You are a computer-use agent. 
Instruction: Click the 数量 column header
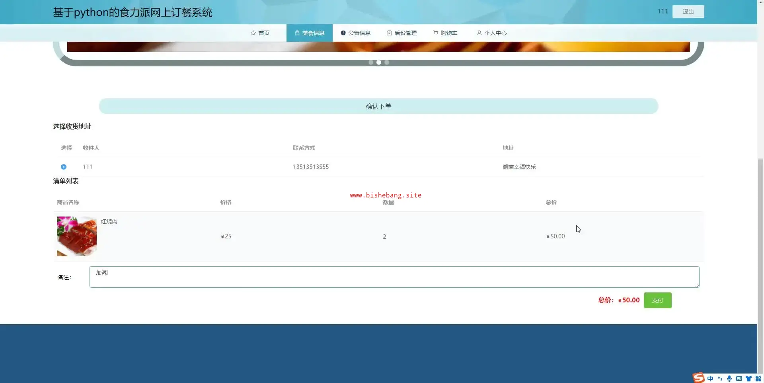click(x=388, y=202)
